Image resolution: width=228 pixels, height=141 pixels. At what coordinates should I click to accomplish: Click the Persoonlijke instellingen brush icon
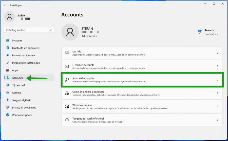click(8, 63)
